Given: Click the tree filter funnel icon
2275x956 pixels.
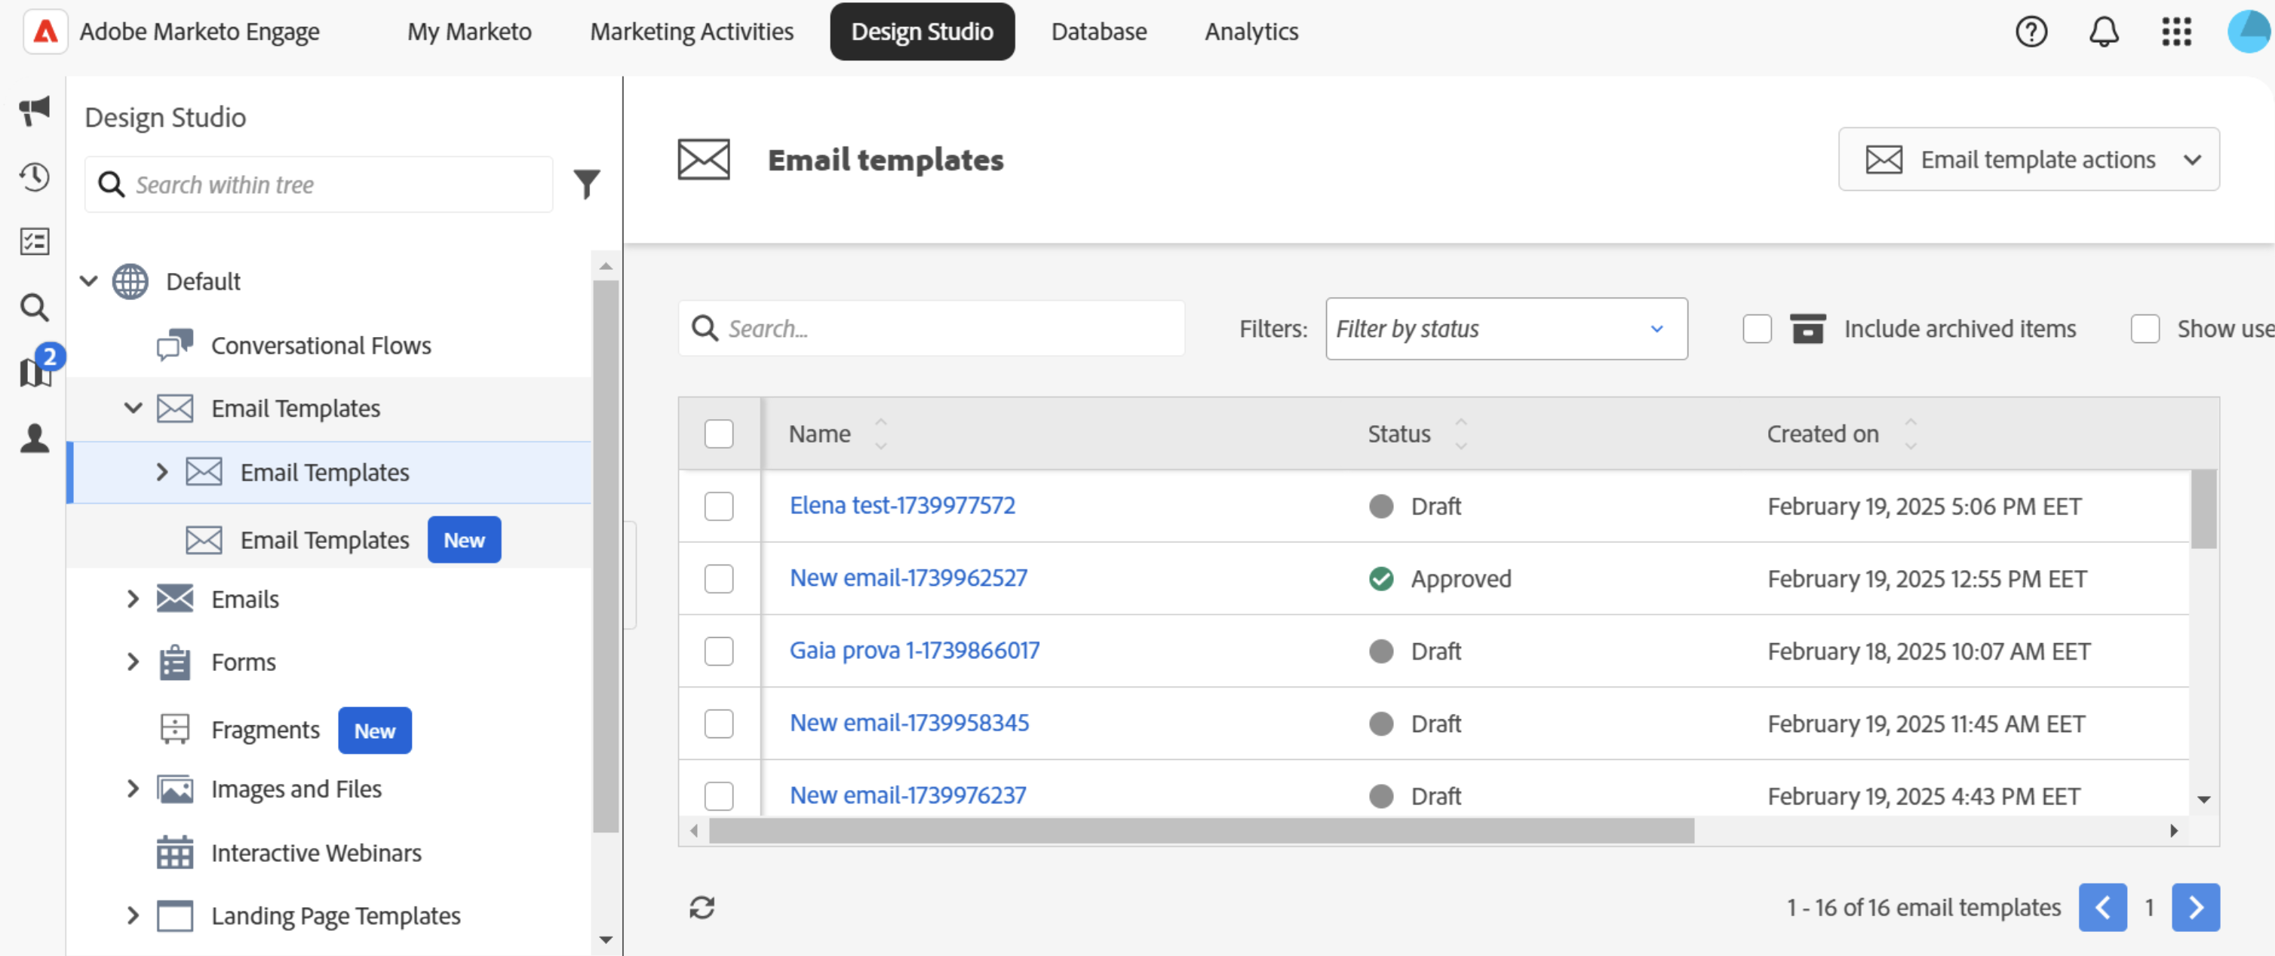Looking at the screenshot, I should (x=586, y=184).
